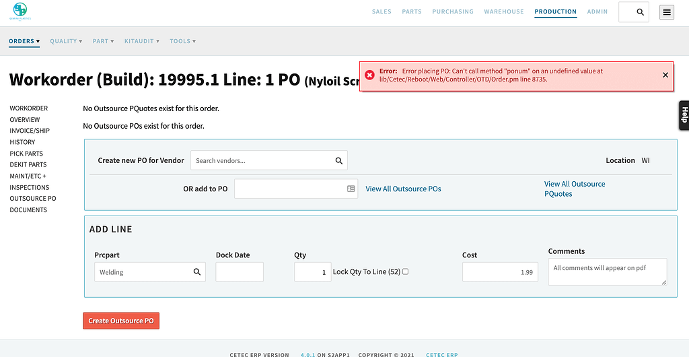Click the Workorder (Build) page heading
The image size is (689, 357).
point(183,80)
